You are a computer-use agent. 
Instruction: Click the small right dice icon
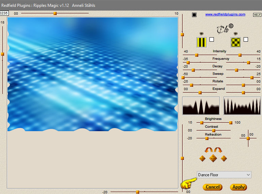pyautogui.click(x=224, y=158)
